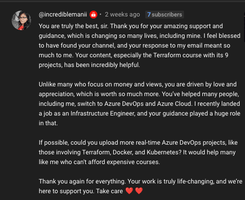This screenshot has height=200, width=245.
Task: Click the '7 subscribers' badge
Action: (165, 15)
